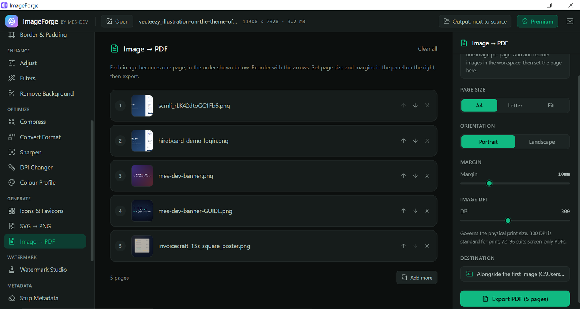Open the SVG → PNG tool
The width and height of the screenshot is (580, 309).
45,226
